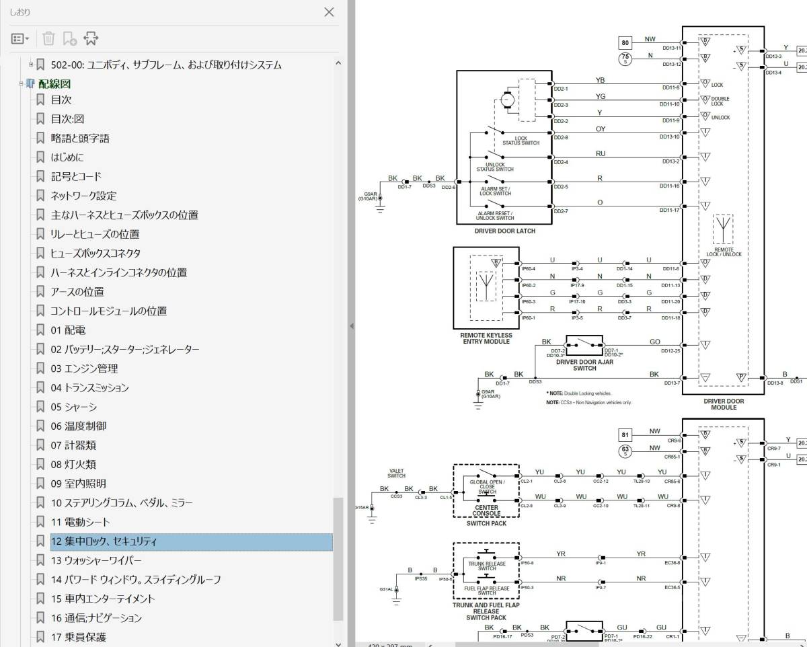Click the delete bookmark trash icon

[48, 39]
